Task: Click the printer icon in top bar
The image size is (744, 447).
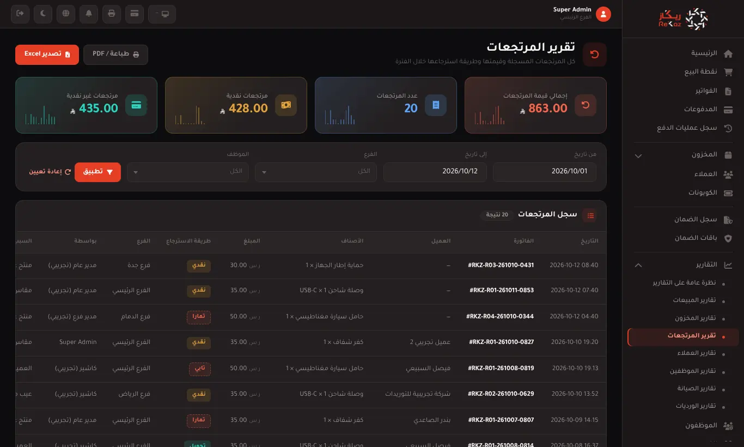Action: pos(112,14)
